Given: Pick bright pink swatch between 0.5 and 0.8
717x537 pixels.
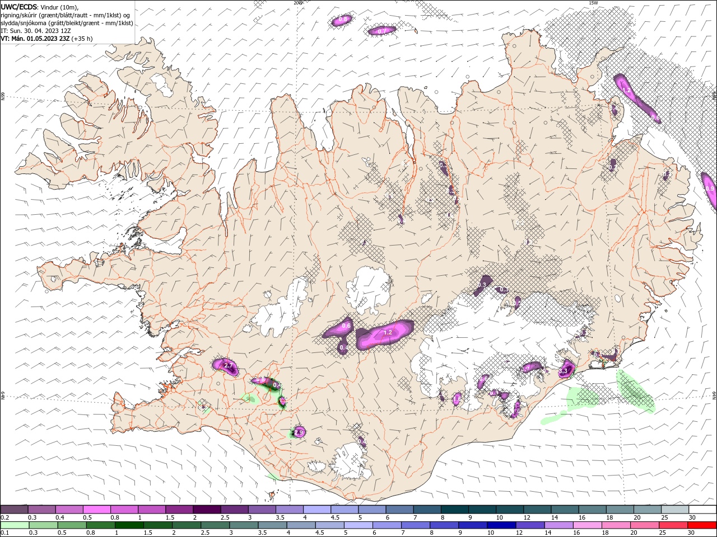Looking at the screenshot, I should pos(96,509).
